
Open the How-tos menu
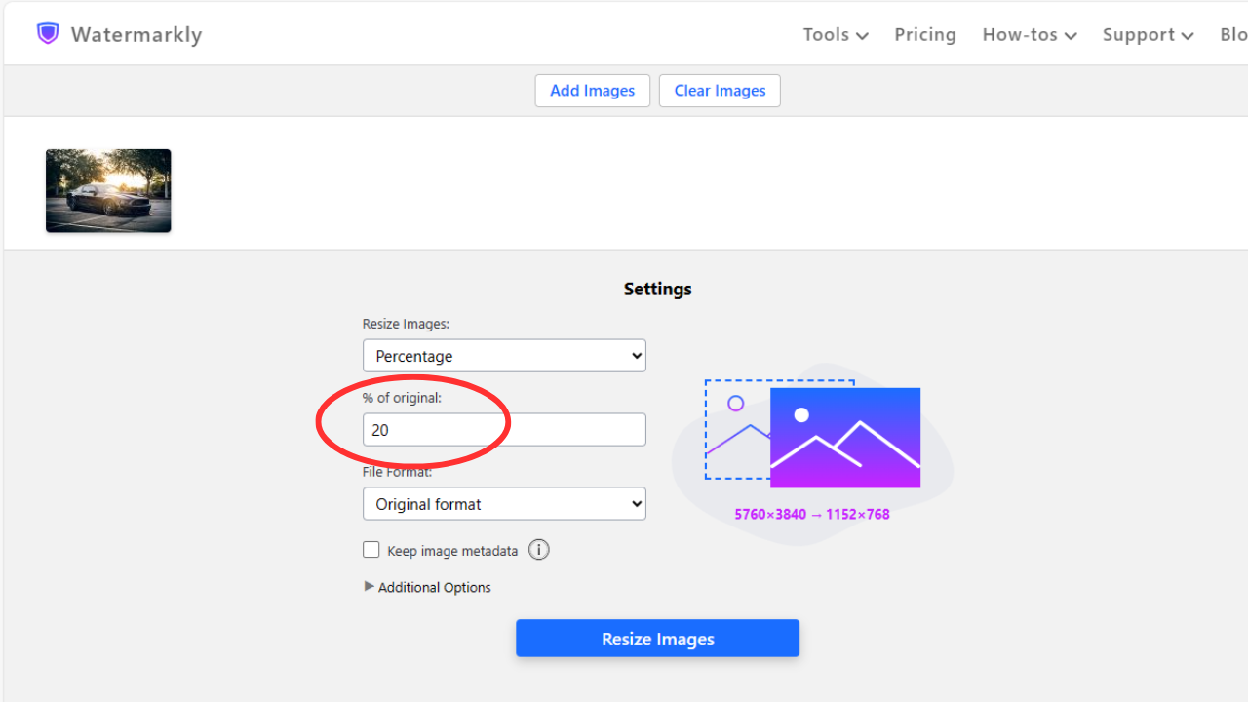[1029, 34]
